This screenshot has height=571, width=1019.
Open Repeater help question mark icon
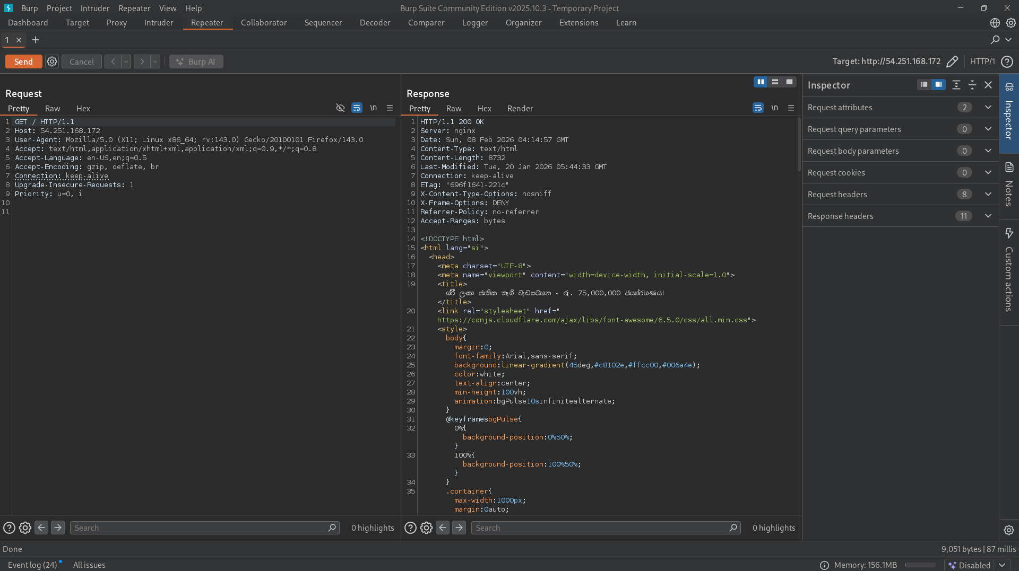click(x=1007, y=62)
